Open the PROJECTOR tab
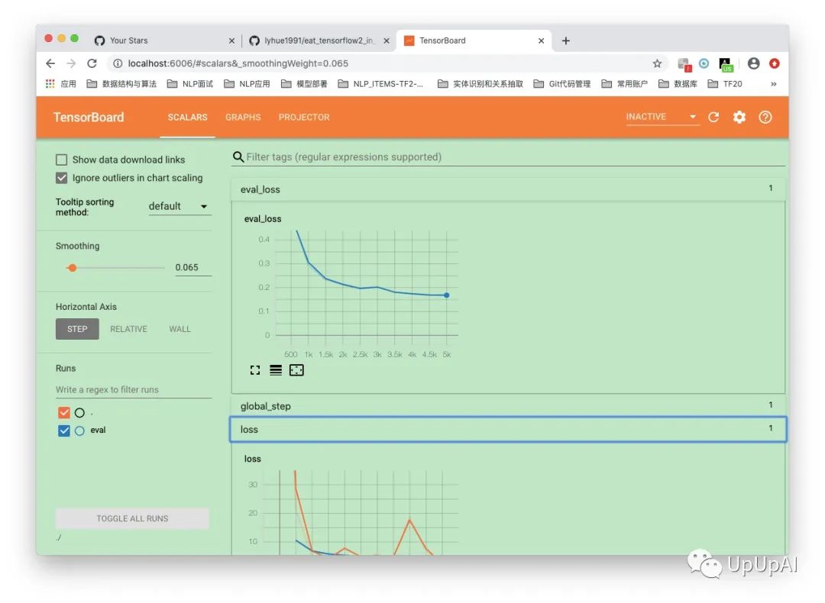This screenshot has width=825, height=603. 304,118
